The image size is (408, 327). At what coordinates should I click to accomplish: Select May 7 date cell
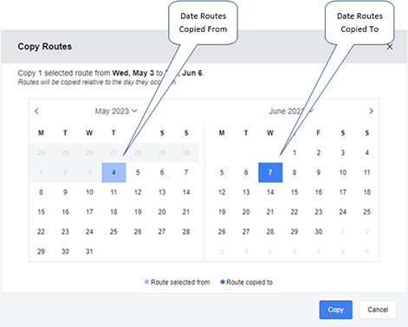pyautogui.click(x=186, y=172)
